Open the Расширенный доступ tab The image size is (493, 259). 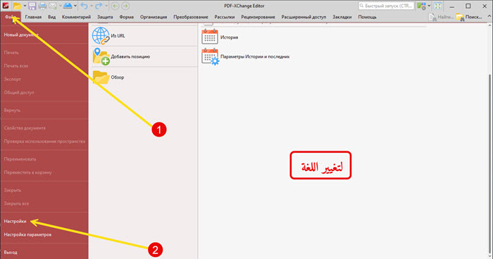pos(304,17)
